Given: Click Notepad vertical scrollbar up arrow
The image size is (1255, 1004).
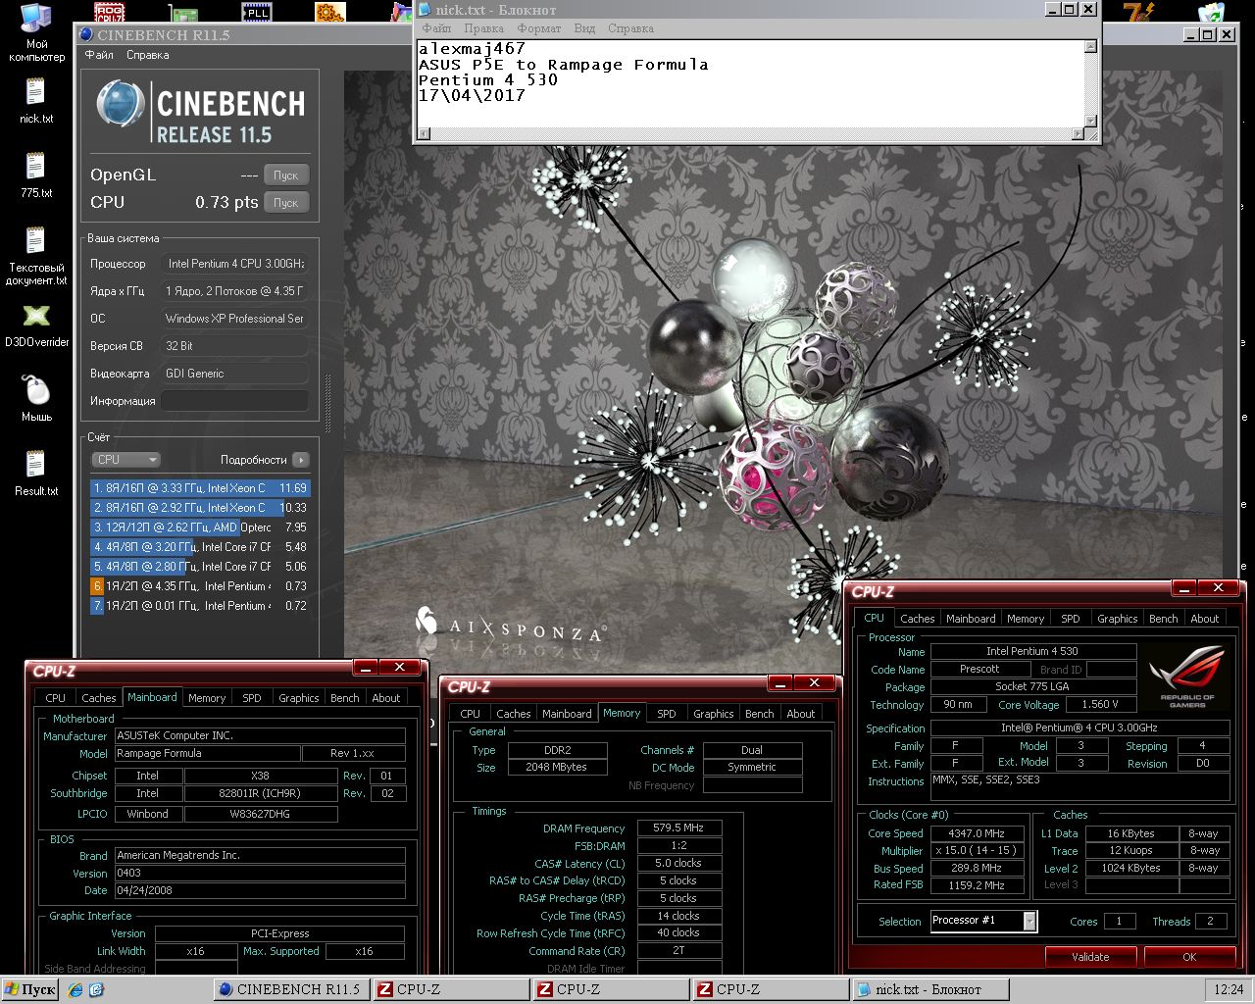Looking at the screenshot, I should (1090, 46).
